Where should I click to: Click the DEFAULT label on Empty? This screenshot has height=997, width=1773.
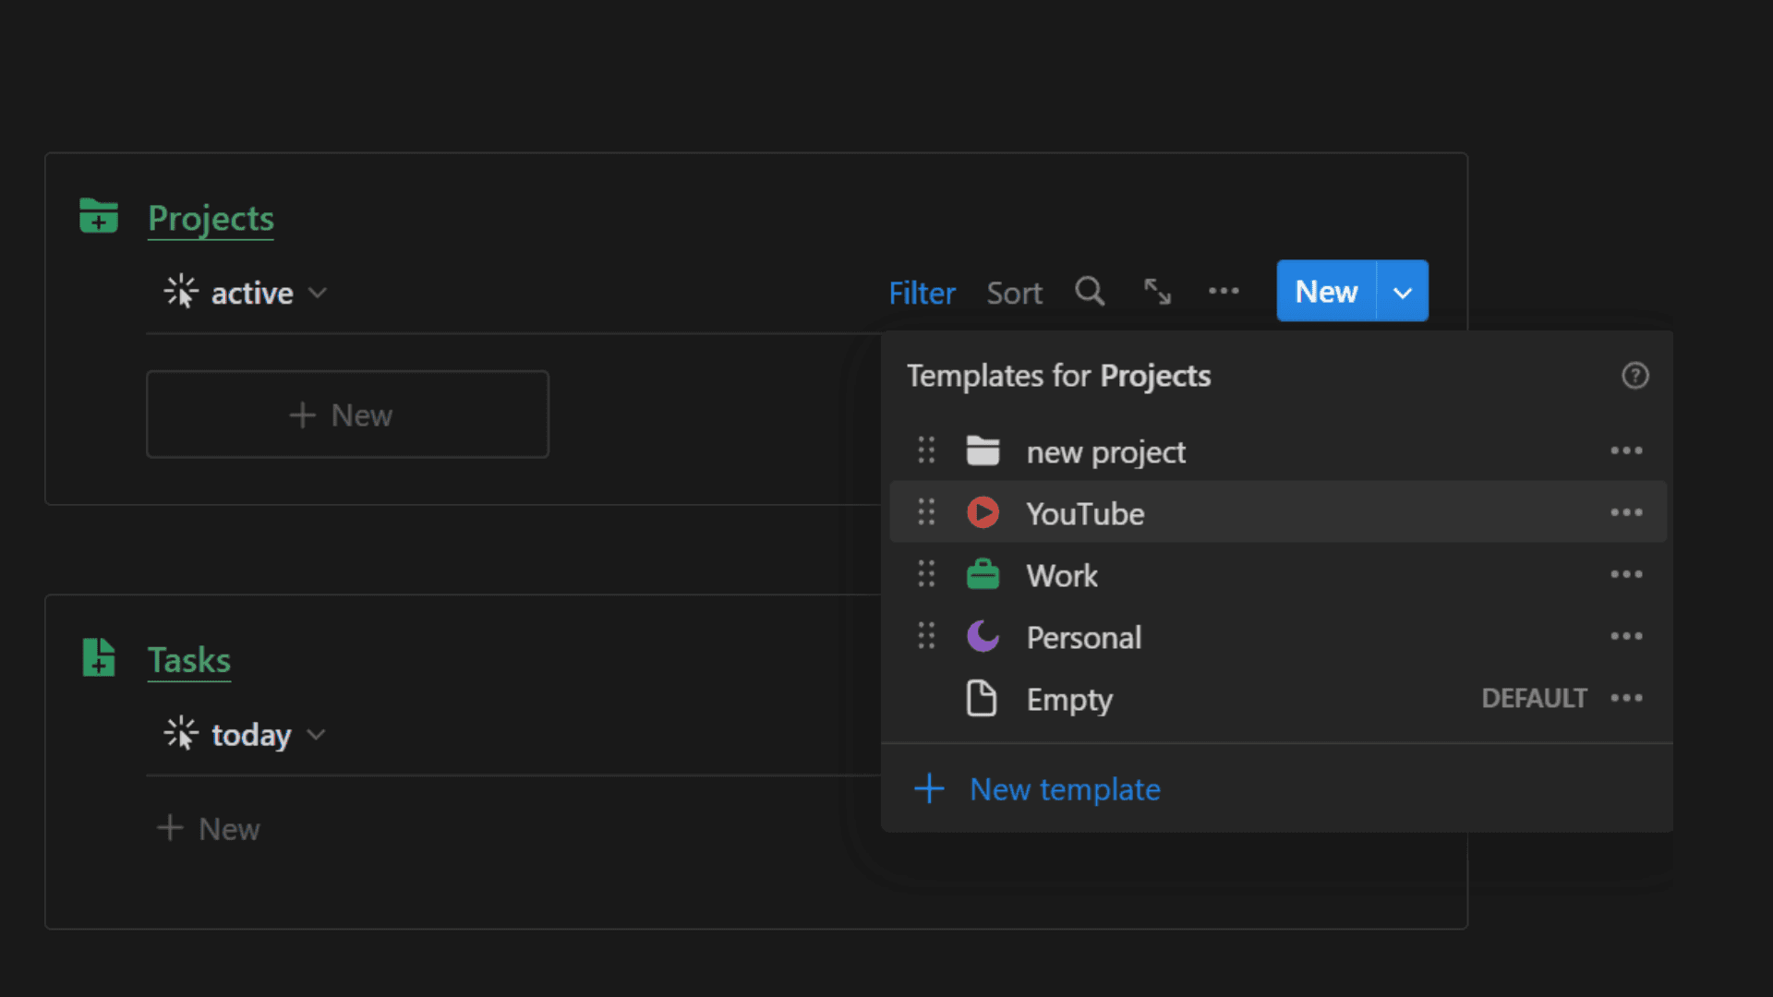(x=1534, y=698)
